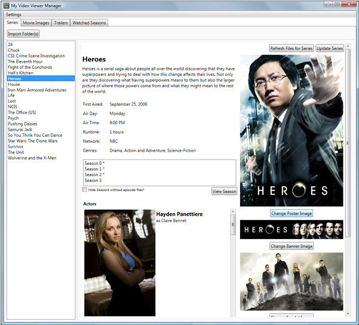Select Star Wars: The Clone Wars
Viewport: 359px width, 325px height.
coord(41,141)
